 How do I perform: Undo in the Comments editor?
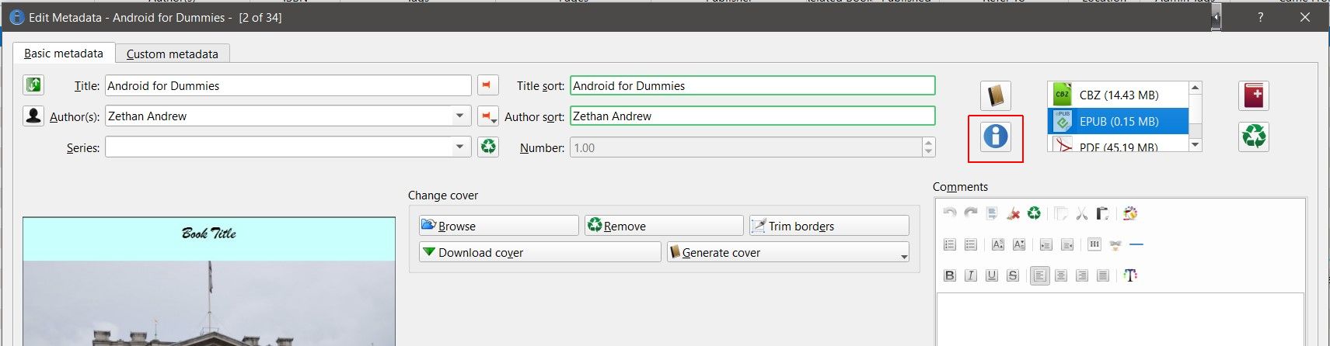(949, 213)
